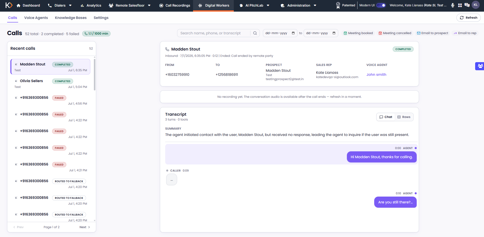The image size is (484, 237).
Task: Click the Refresh button
Action: pyautogui.click(x=469, y=18)
